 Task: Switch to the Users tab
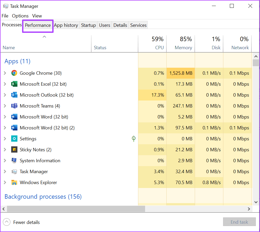tap(105, 25)
